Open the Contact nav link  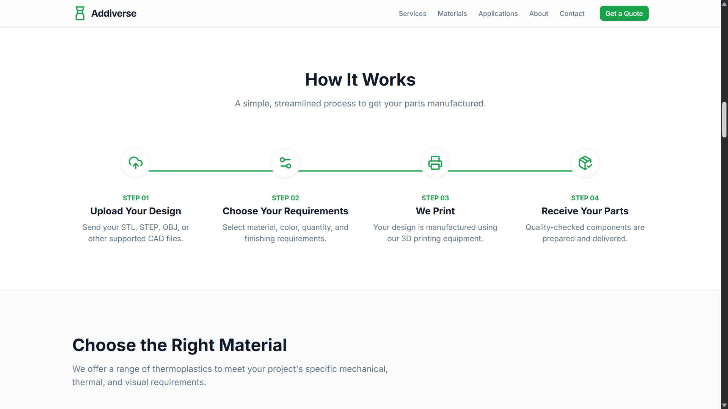pyautogui.click(x=572, y=14)
